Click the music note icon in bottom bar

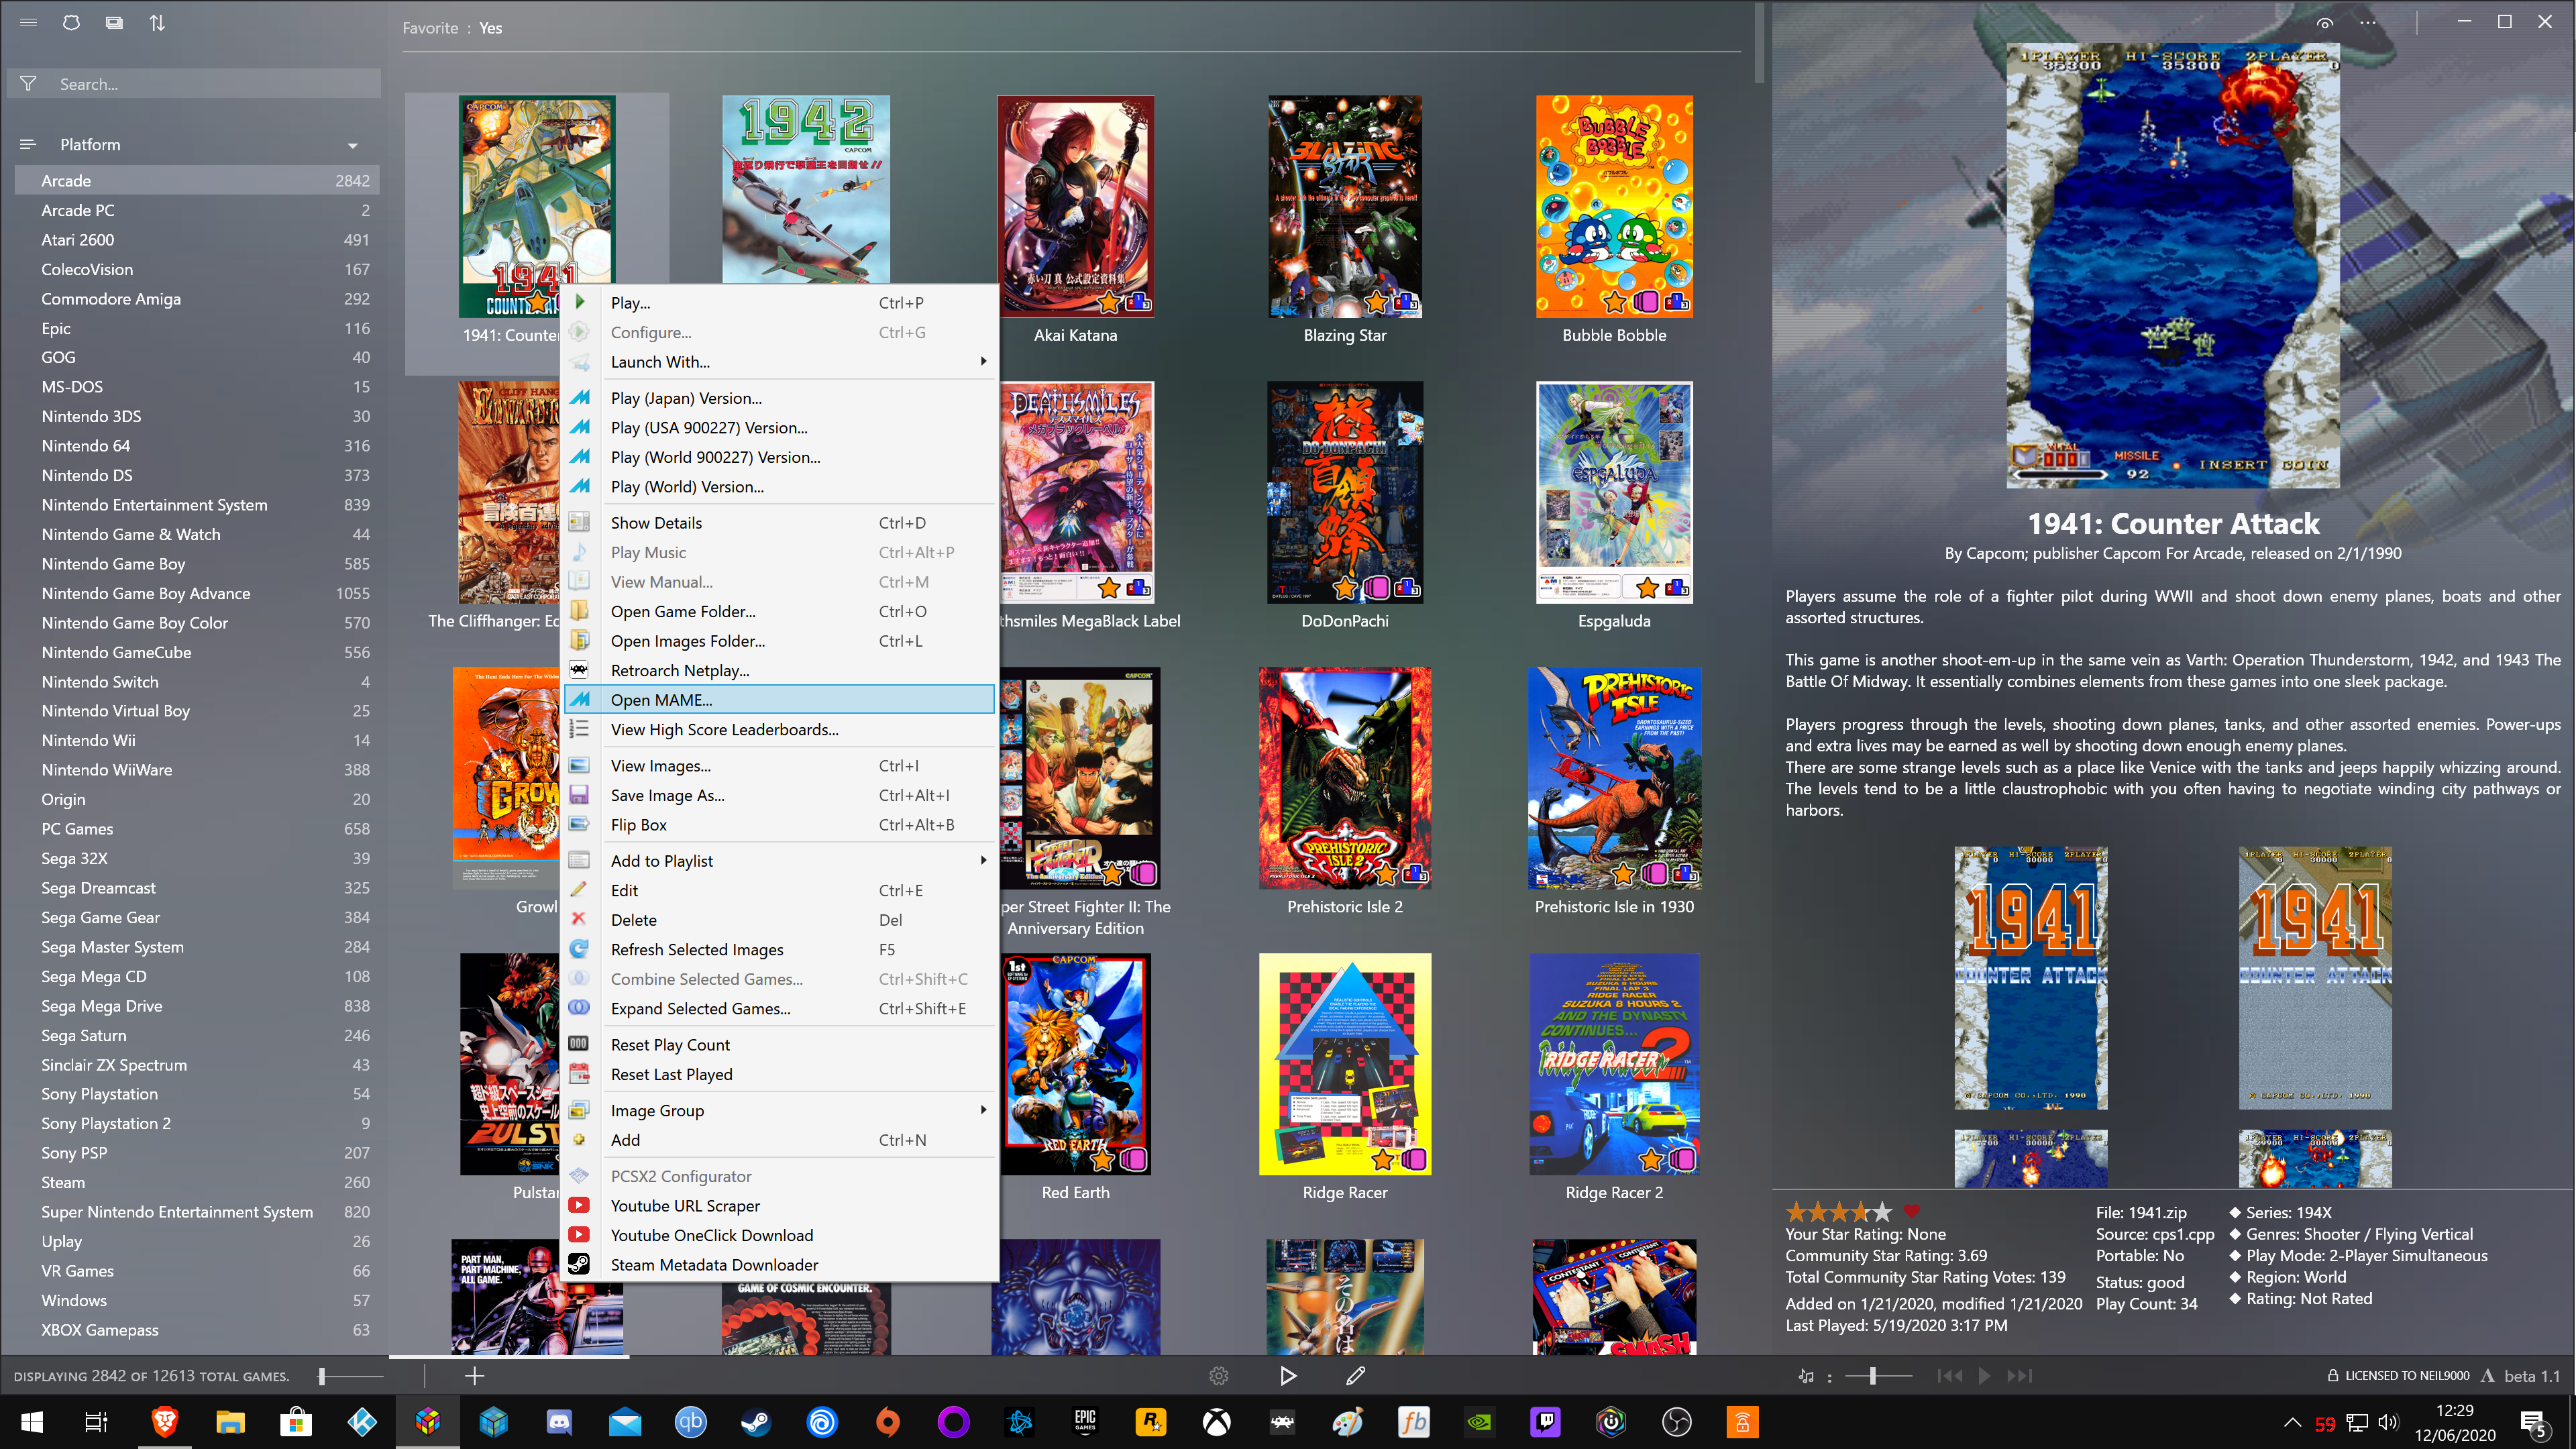1805,1376
